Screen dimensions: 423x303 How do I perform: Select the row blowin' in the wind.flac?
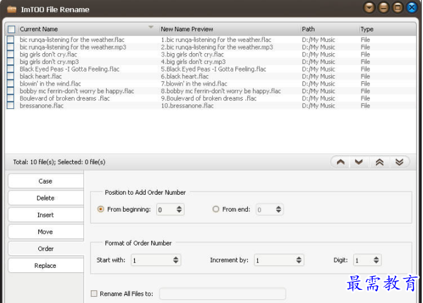pos(210,83)
